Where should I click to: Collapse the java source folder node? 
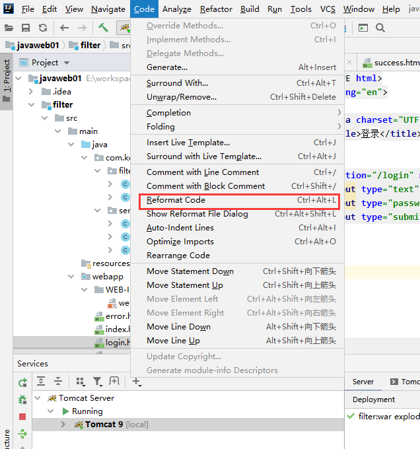[71, 145]
